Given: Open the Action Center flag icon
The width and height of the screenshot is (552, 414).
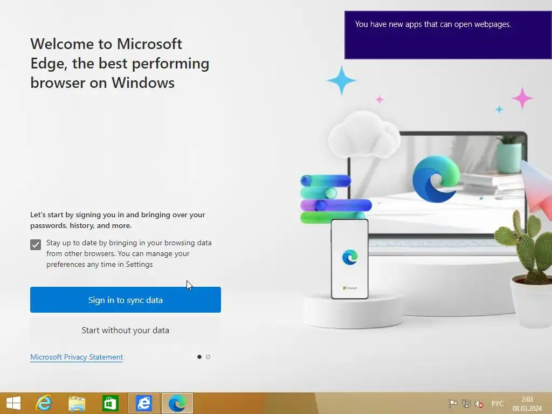Looking at the screenshot, I should (x=453, y=403).
